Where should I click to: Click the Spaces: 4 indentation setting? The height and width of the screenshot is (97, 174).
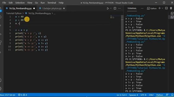coord(133,95)
